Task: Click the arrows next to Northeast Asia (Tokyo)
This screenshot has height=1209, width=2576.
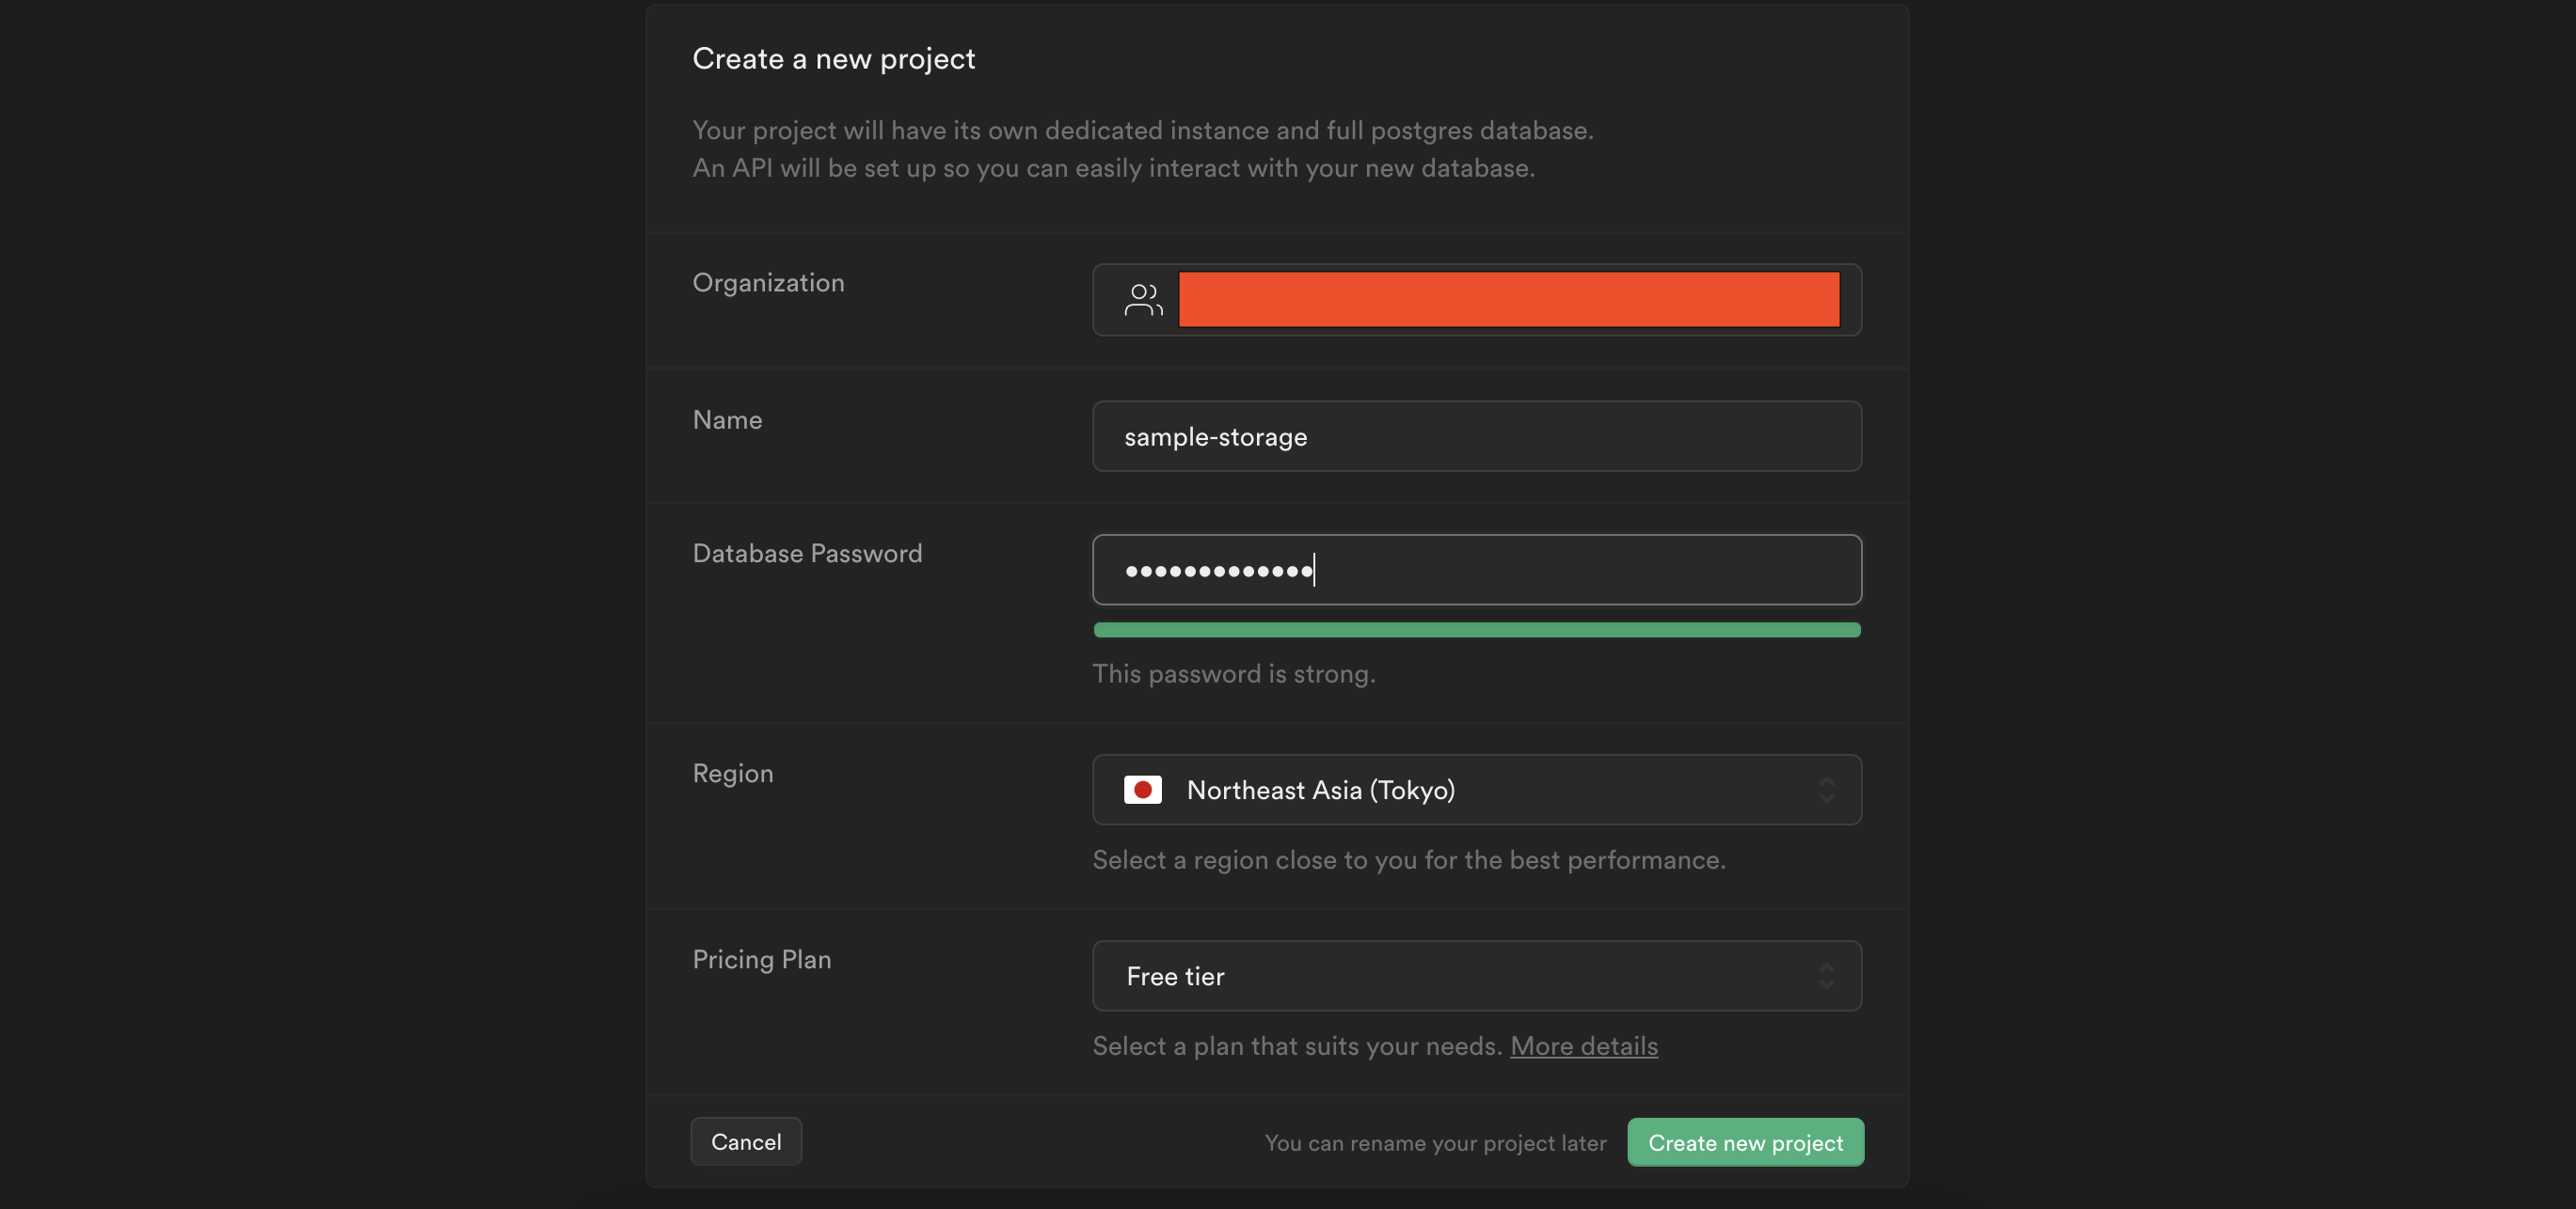Action: pyautogui.click(x=1827, y=790)
